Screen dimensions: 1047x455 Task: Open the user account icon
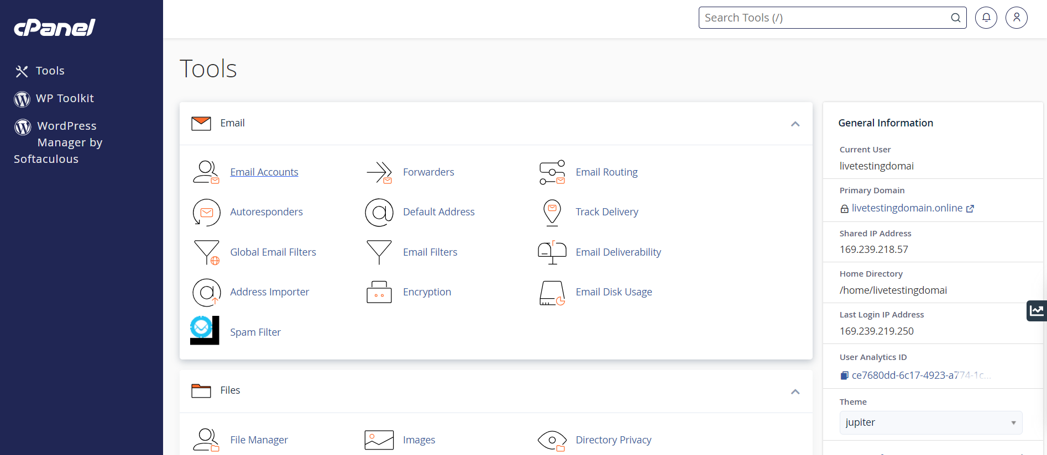[1017, 18]
